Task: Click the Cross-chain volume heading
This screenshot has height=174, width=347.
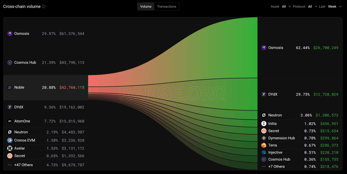Action: [22, 6]
